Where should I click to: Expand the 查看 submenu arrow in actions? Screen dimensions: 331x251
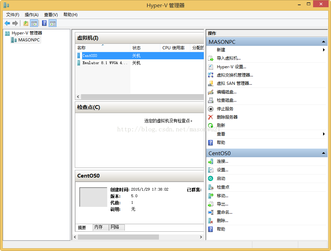pyautogui.click(x=324, y=134)
